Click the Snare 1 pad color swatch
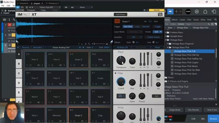Viewport: 219px width, 123px height. click(117, 21)
